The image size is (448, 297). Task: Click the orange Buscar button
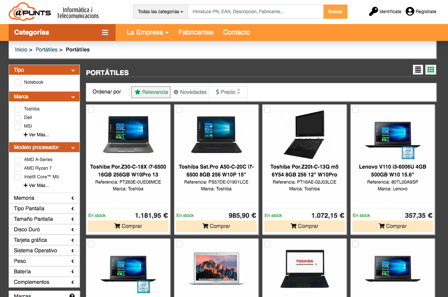pos(335,12)
